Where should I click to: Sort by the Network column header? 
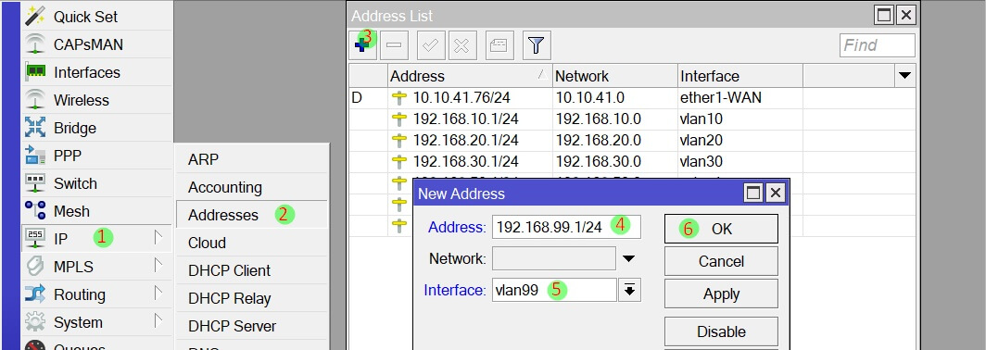pyautogui.click(x=615, y=76)
